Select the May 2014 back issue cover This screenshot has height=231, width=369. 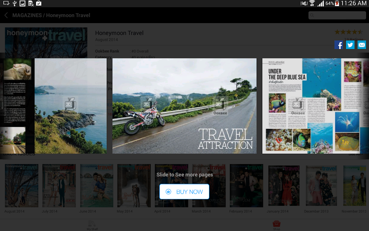click(x=134, y=186)
